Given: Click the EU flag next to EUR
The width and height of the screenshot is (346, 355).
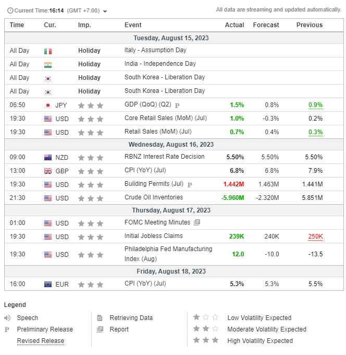Looking at the screenshot, I should (x=48, y=284).
